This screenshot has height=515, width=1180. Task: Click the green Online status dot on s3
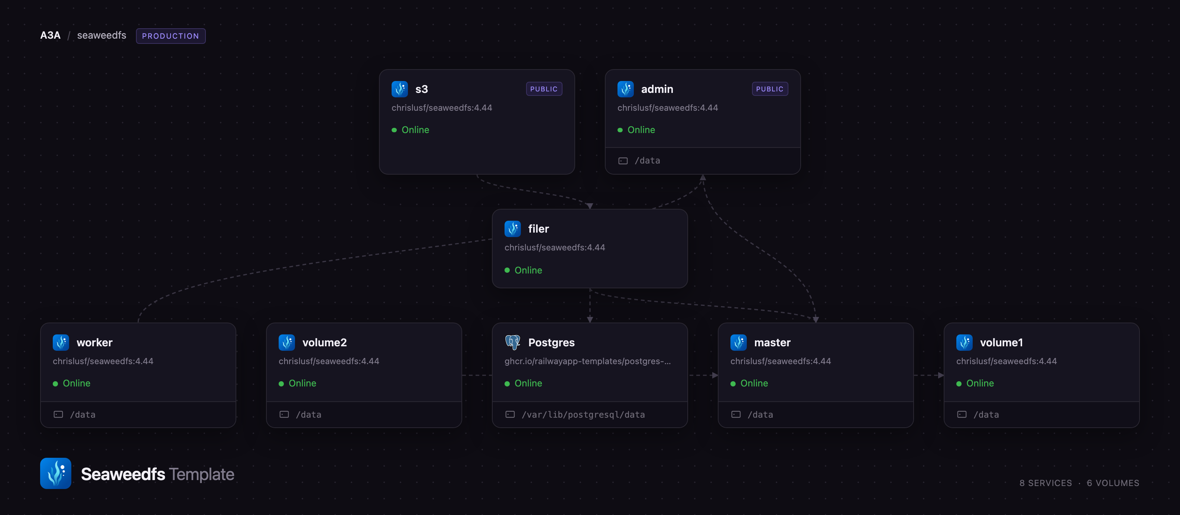394,130
